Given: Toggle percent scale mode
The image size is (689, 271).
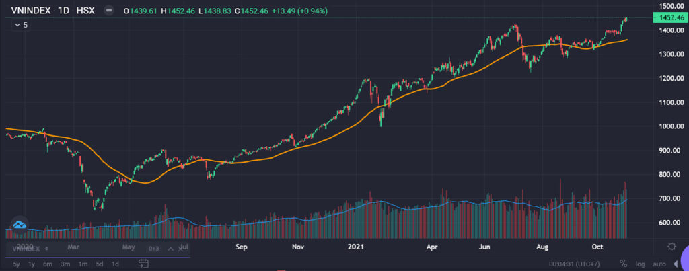Looking at the screenshot, I should tap(623, 264).
